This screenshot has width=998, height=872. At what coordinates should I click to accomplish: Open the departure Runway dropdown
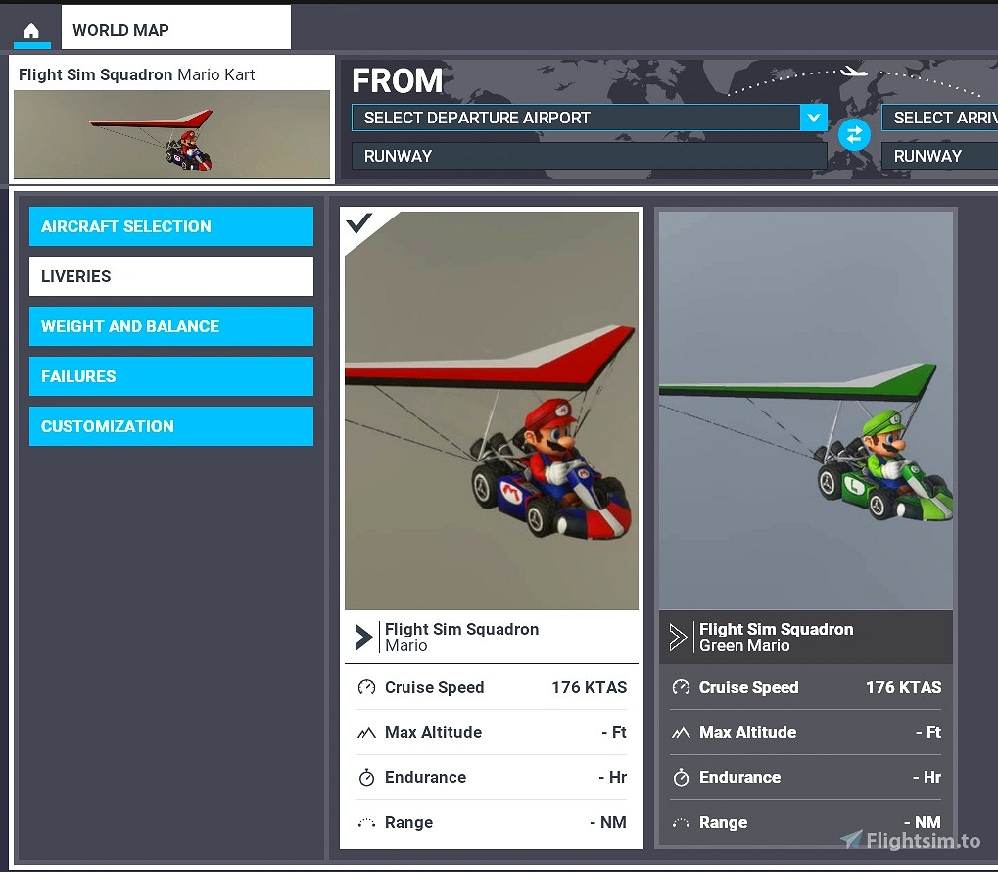tap(589, 156)
